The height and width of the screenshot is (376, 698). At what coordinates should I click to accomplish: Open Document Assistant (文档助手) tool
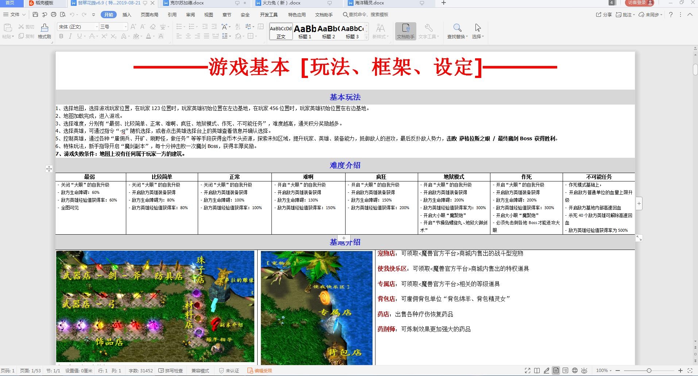click(x=406, y=31)
